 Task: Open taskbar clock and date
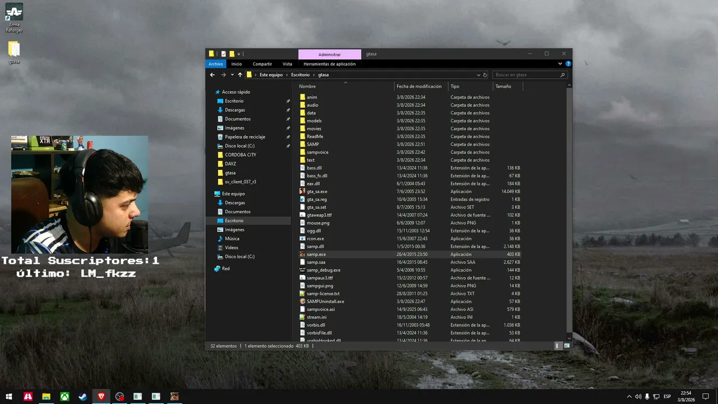click(685, 396)
